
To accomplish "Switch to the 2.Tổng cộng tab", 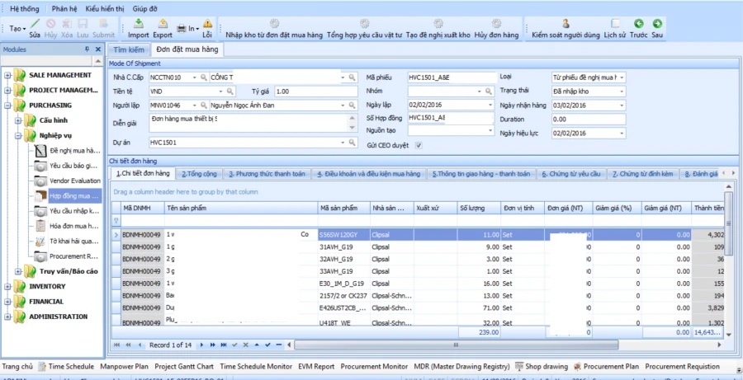I will point(200,174).
